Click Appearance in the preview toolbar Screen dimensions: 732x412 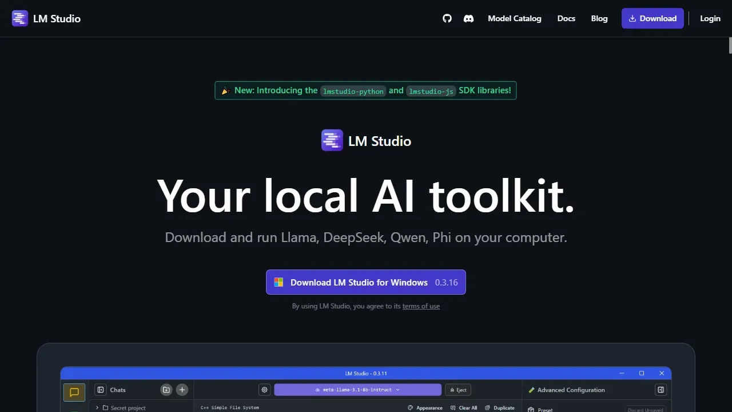[425, 408]
